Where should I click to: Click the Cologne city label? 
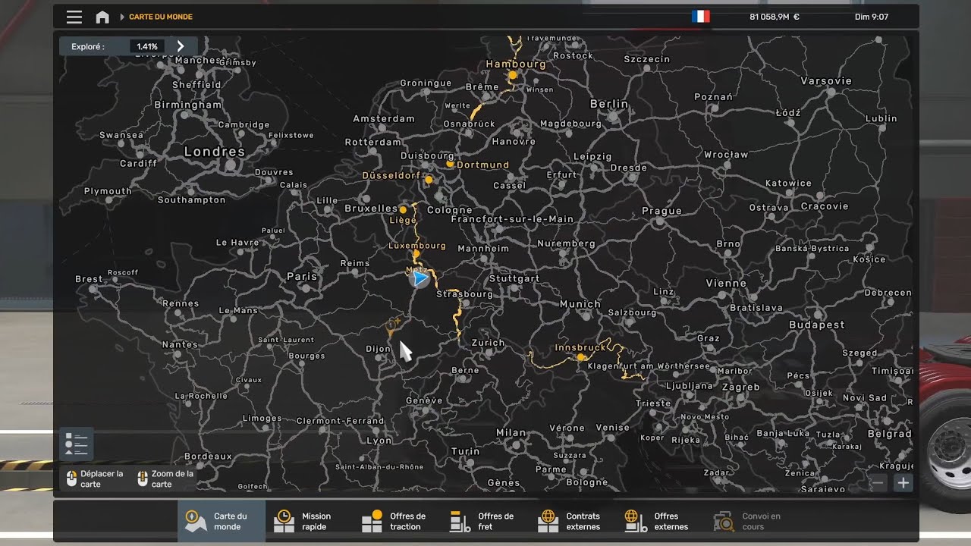point(449,210)
